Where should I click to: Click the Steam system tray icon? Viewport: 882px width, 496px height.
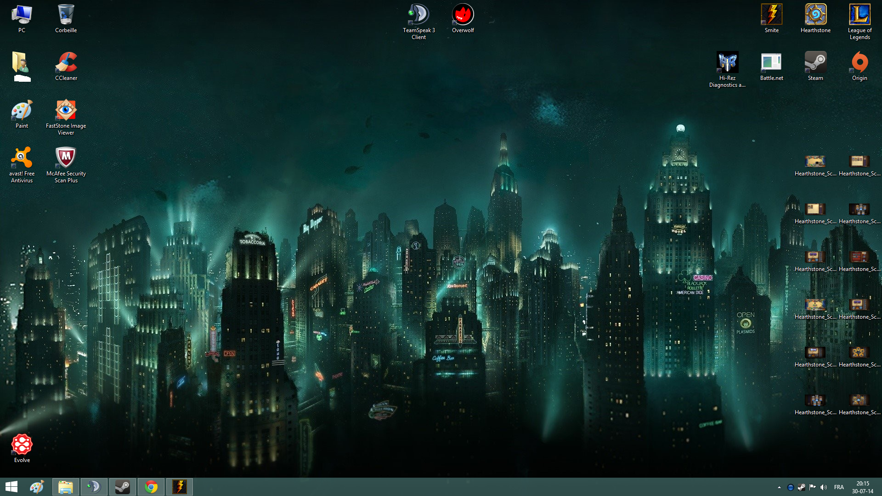[x=801, y=487]
